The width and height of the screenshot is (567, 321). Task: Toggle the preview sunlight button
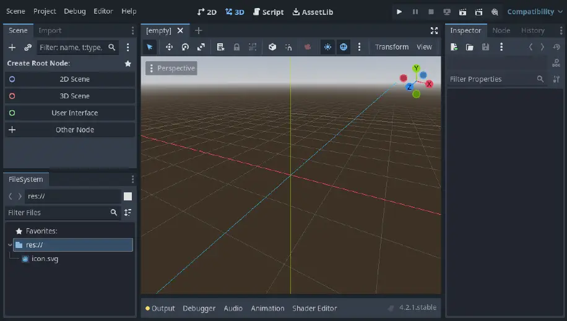point(327,47)
